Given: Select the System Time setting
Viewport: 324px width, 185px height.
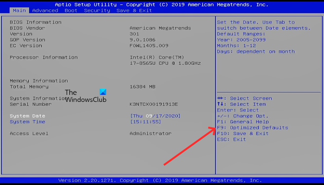Looking at the screenshot, I should point(27,122).
